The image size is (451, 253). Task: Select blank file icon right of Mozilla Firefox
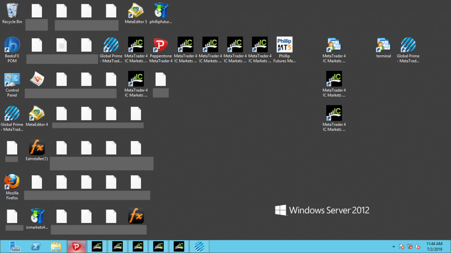pyautogui.click(x=37, y=182)
